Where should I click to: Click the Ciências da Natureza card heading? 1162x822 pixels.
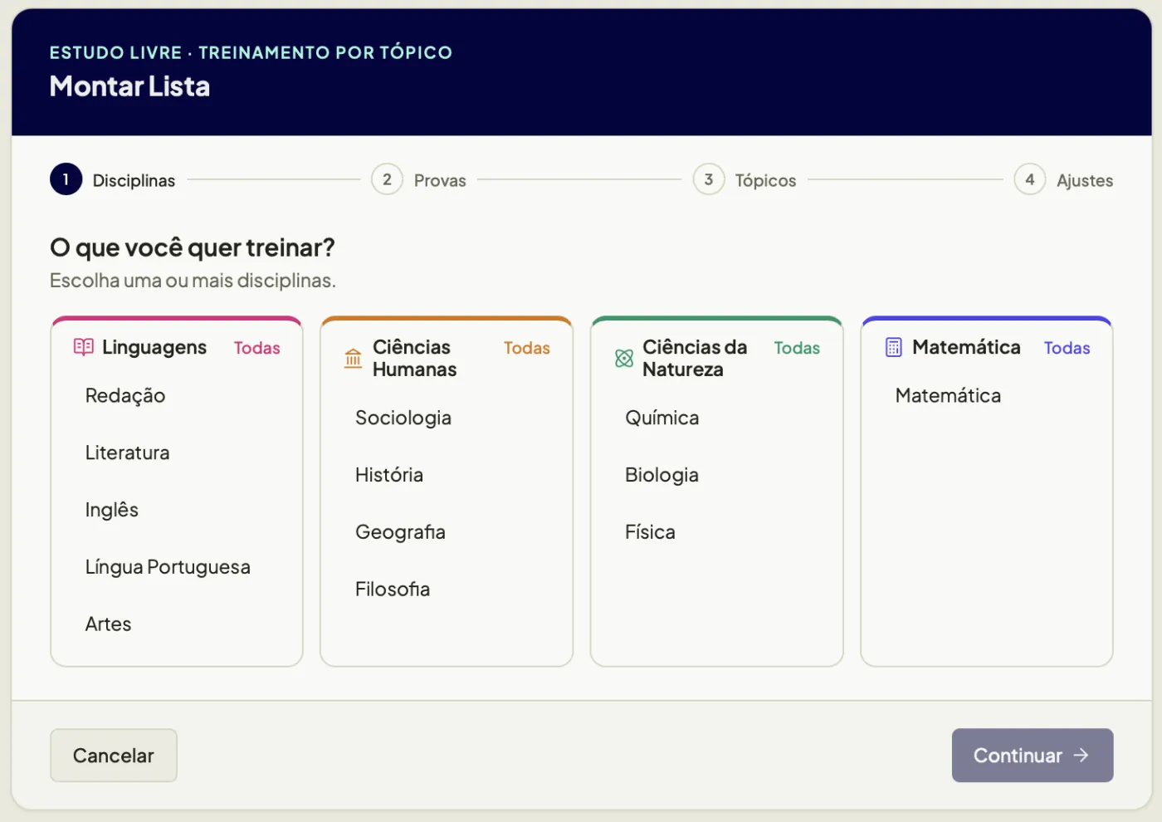click(695, 359)
